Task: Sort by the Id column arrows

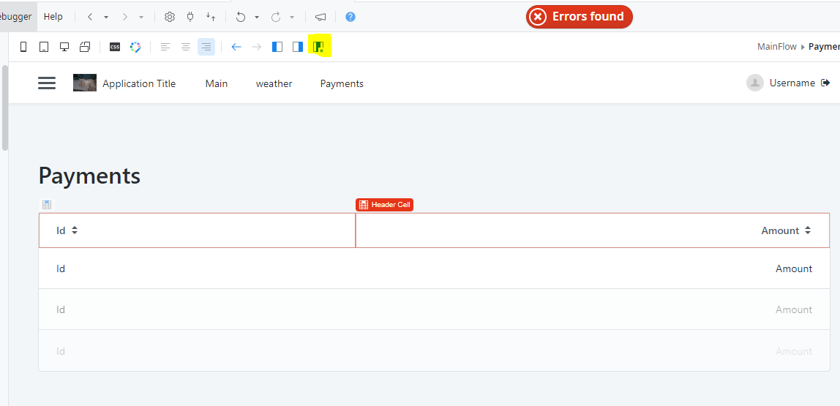Action: [75, 230]
